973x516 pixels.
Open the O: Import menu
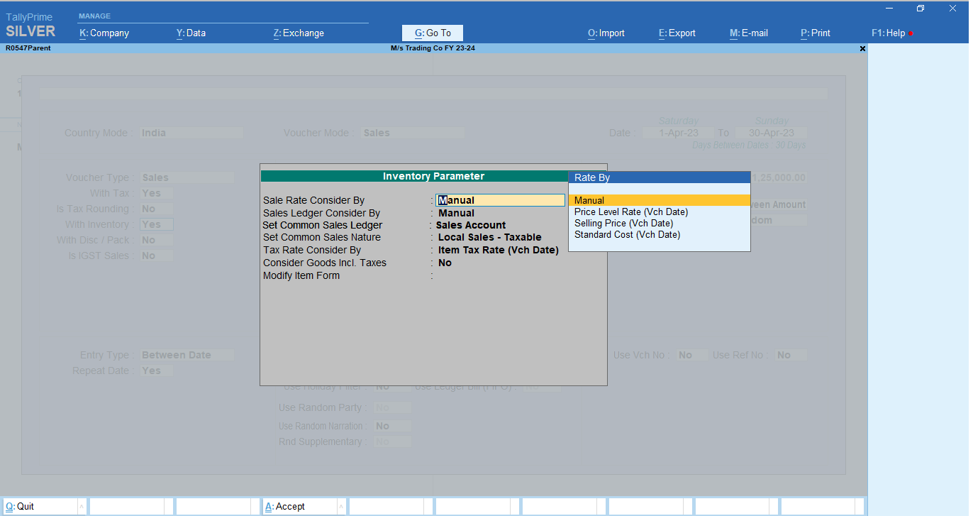[x=606, y=33]
